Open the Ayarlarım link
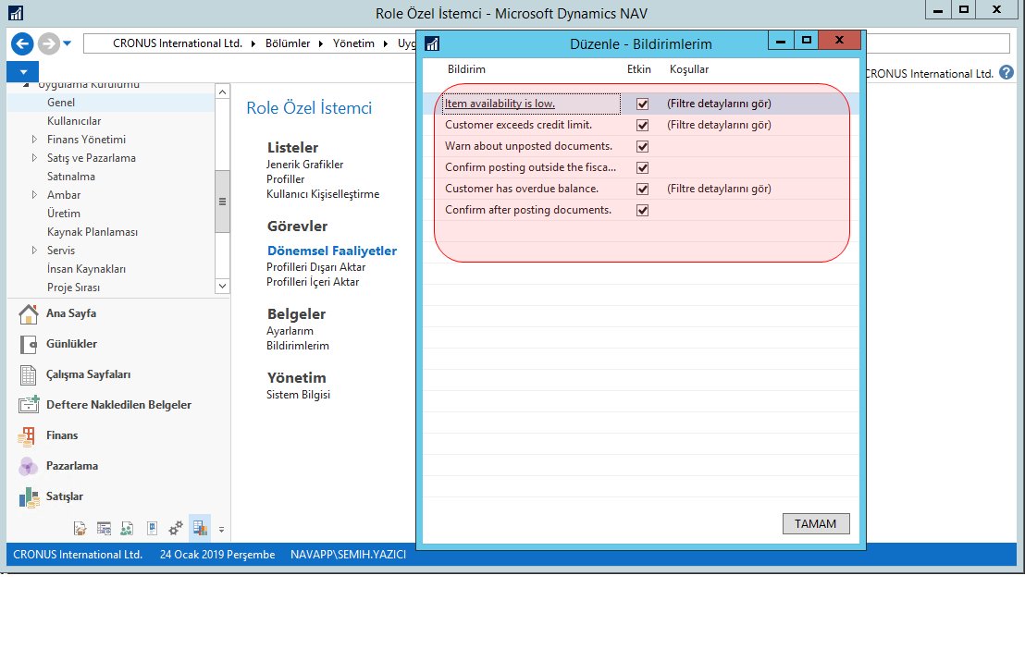The image size is (1025, 649). [x=290, y=331]
